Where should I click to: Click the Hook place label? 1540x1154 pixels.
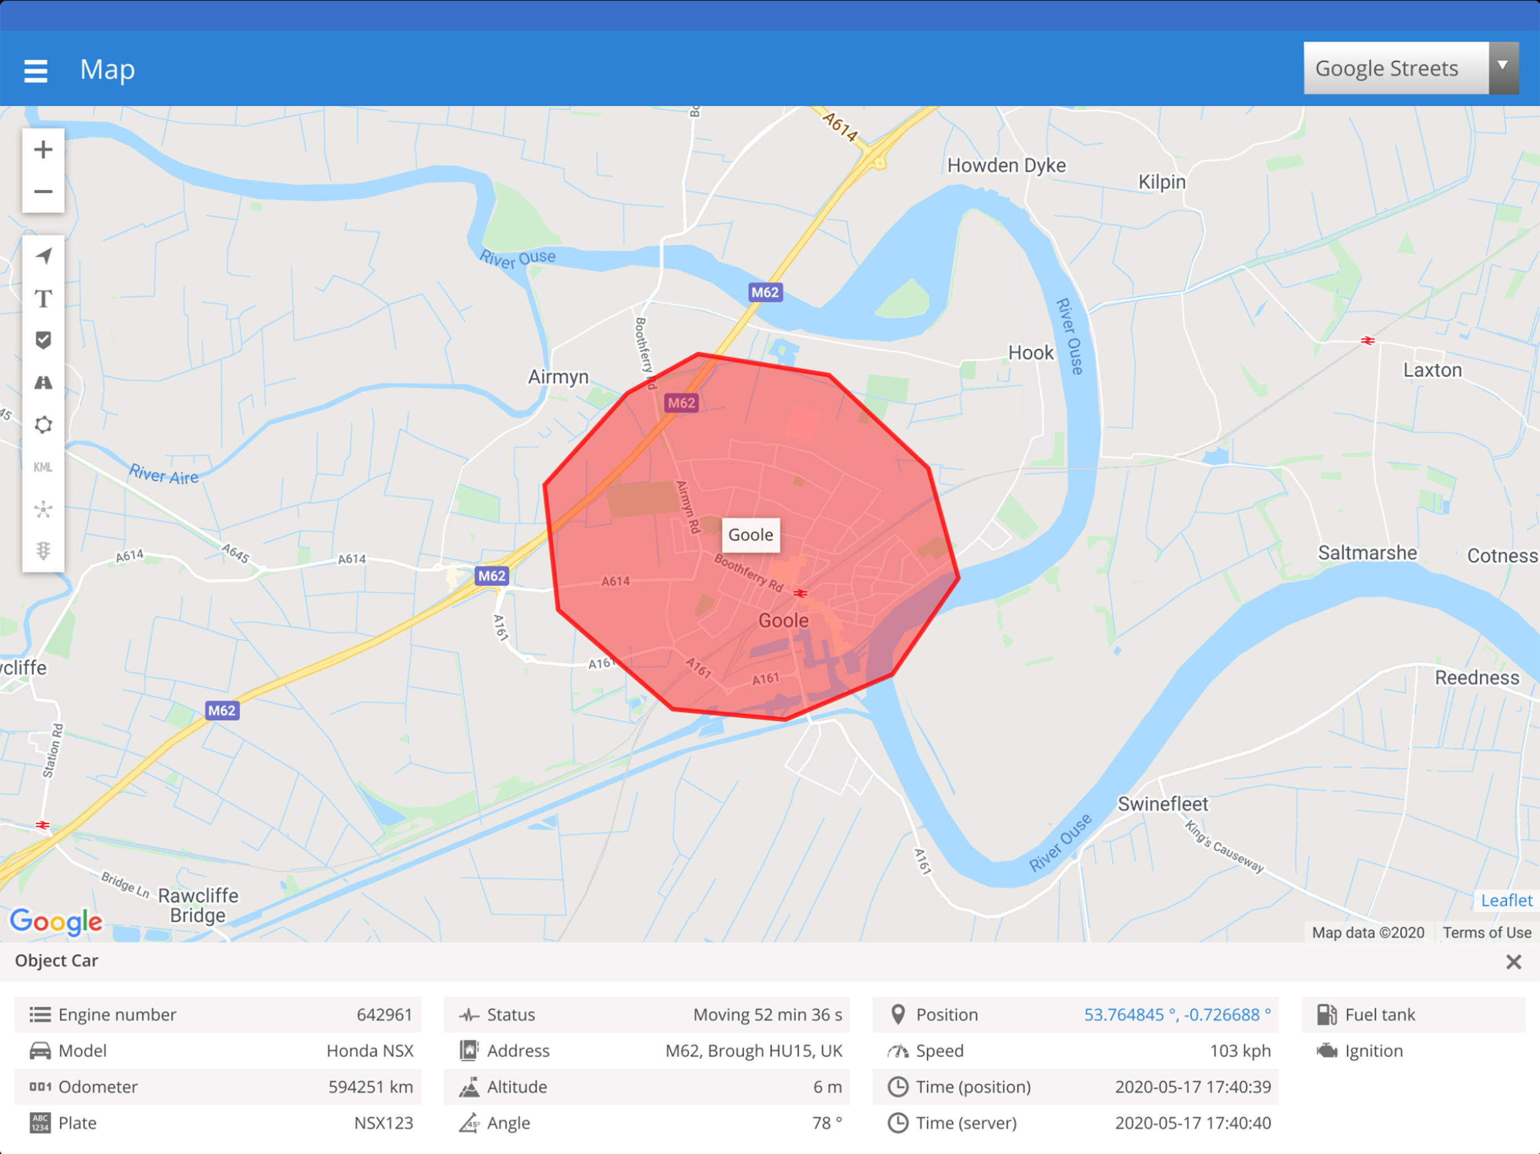1031,353
